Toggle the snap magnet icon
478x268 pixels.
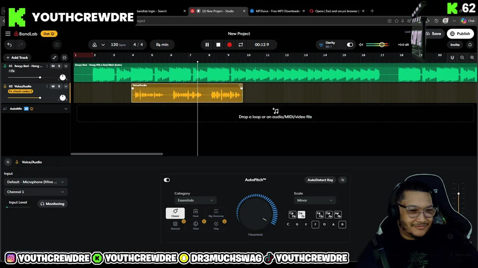[x=452, y=57]
